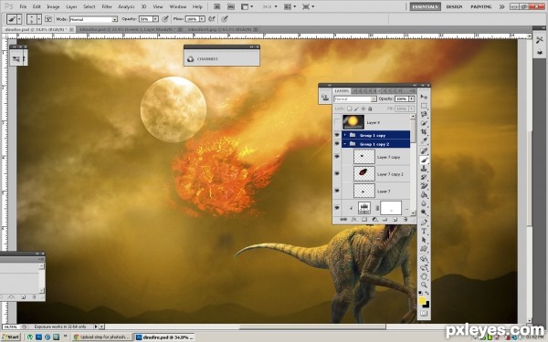Select the Brush tool in toolbox
This screenshot has width=548, height=342.
(x=424, y=160)
